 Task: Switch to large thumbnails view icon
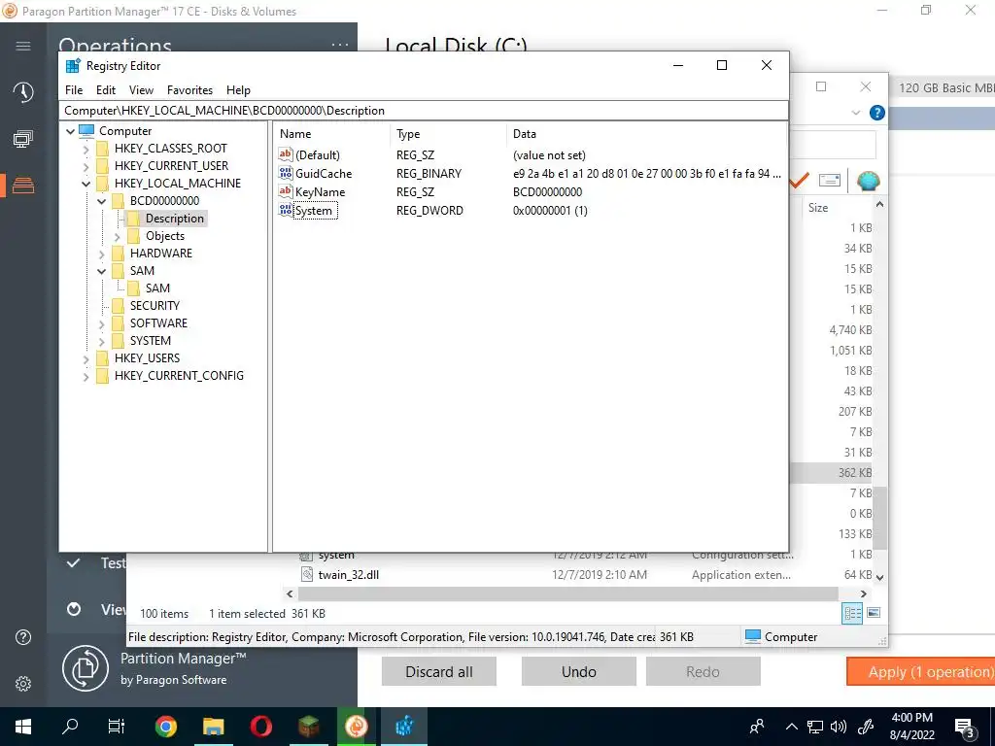874,612
